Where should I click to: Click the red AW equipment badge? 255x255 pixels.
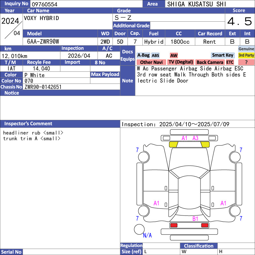pyautogui.click(x=174, y=55)
